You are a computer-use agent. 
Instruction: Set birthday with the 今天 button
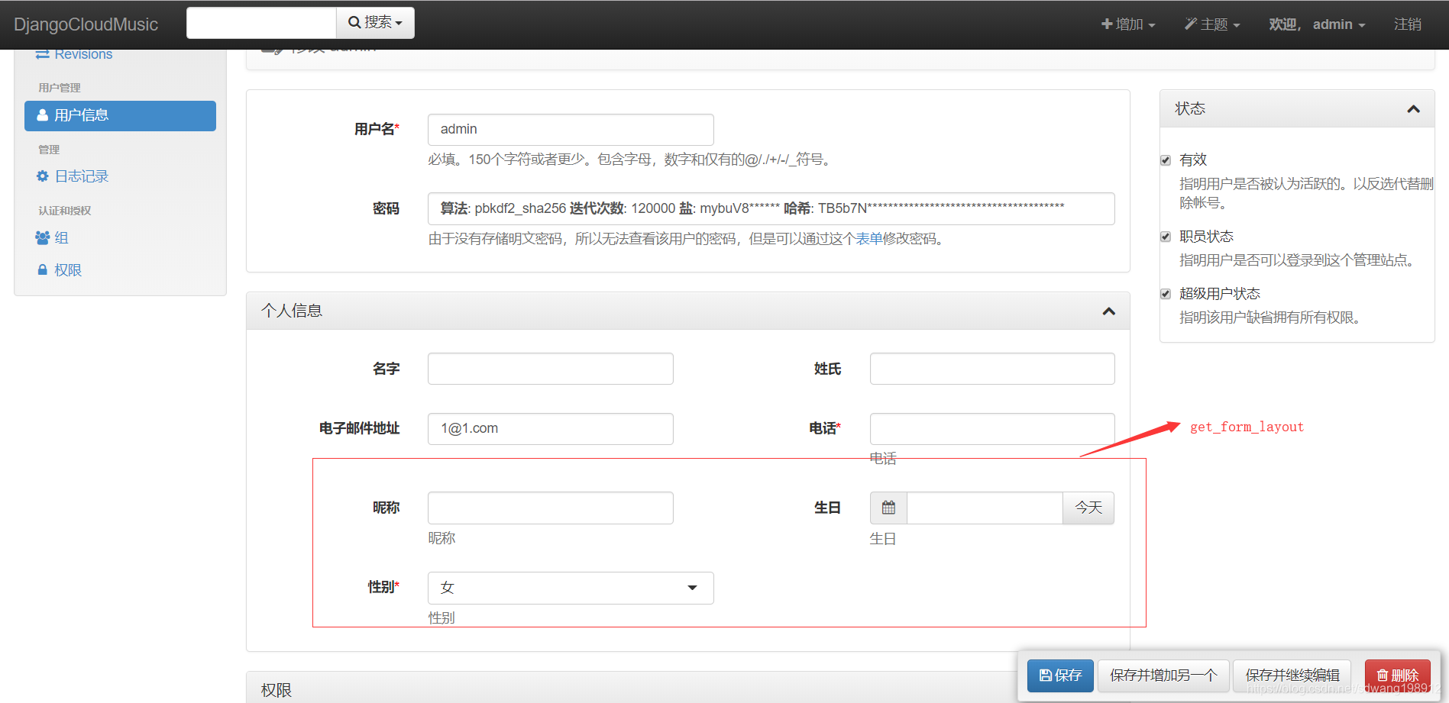pos(1088,508)
